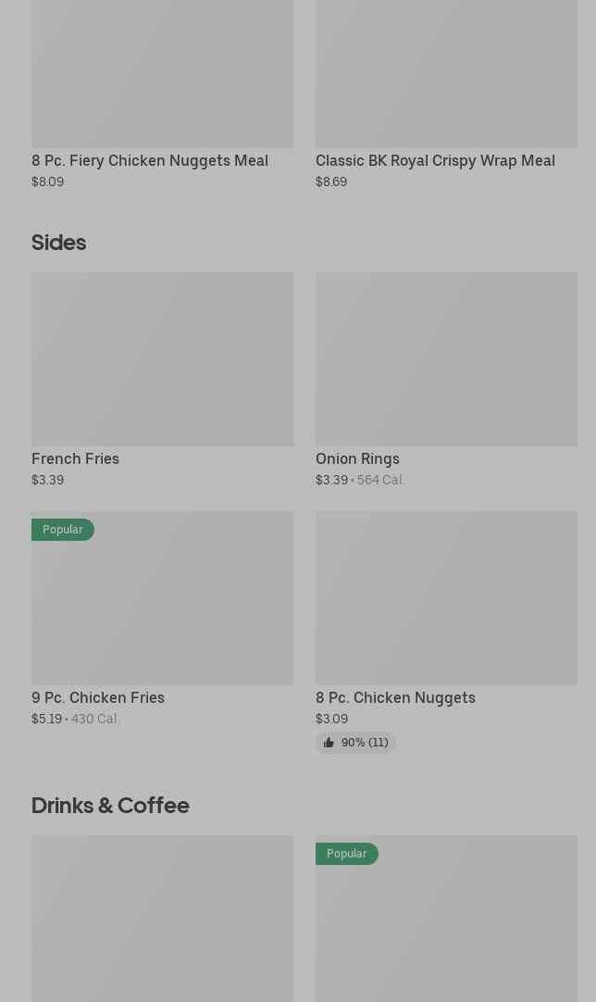Open the first Drinks & Coffee item image
The width and height of the screenshot is (596, 1002).
pos(162,917)
